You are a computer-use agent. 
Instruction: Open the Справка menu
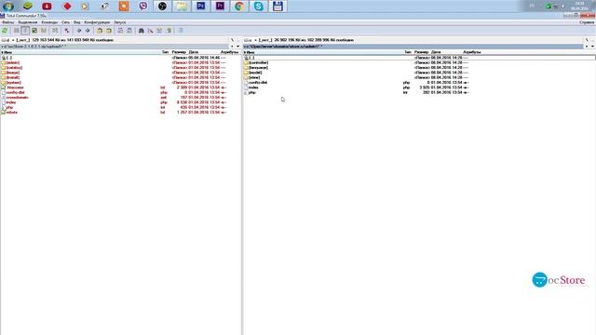pyautogui.click(x=587, y=22)
